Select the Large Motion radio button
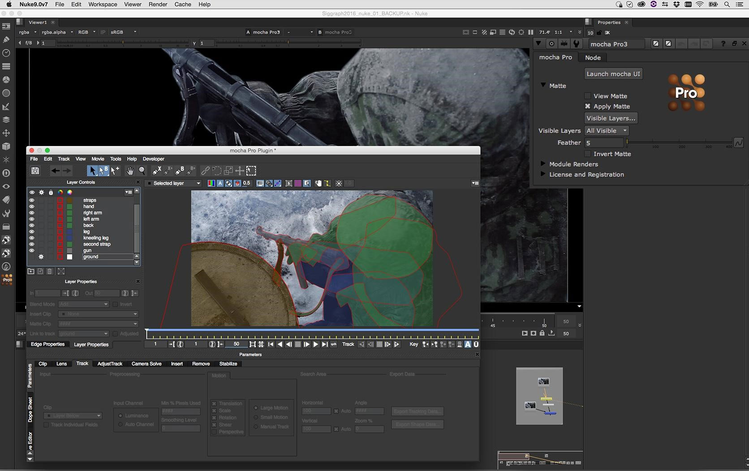This screenshot has height=471, width=749. [x=256, y=408]
